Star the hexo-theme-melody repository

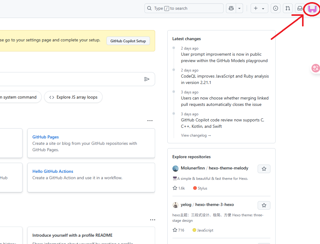tap(264, 169)
